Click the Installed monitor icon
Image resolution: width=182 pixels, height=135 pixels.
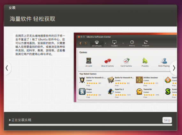(x=114, y=42)
